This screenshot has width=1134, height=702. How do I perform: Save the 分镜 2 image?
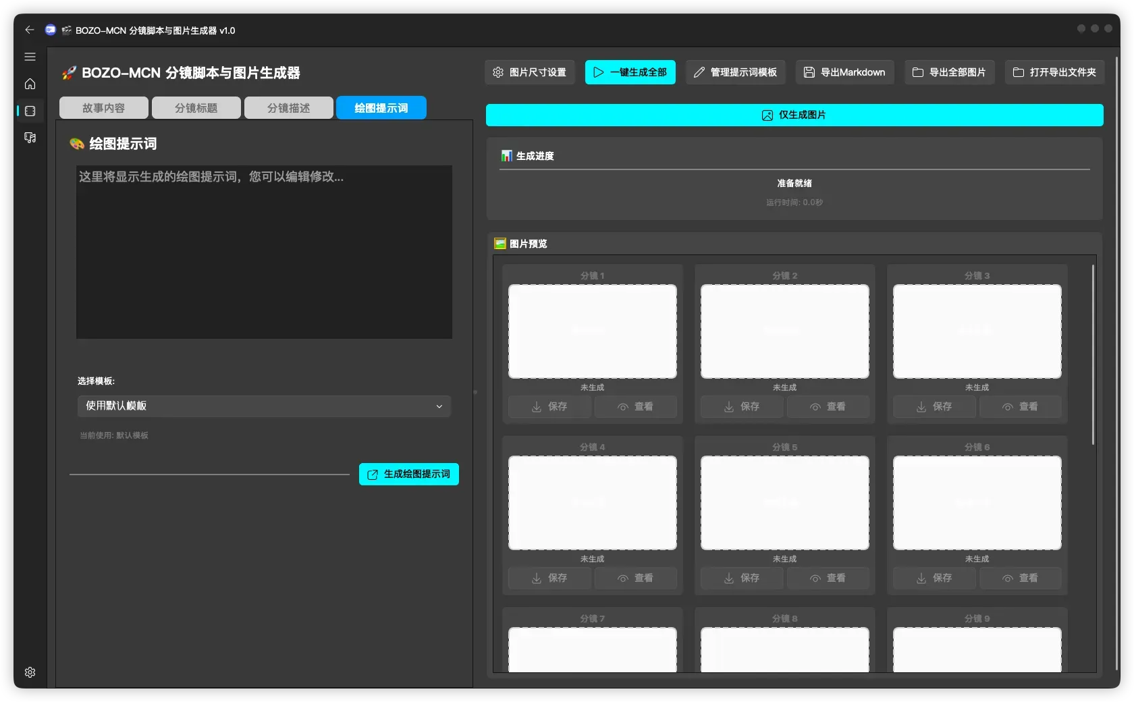pos(742,407)
